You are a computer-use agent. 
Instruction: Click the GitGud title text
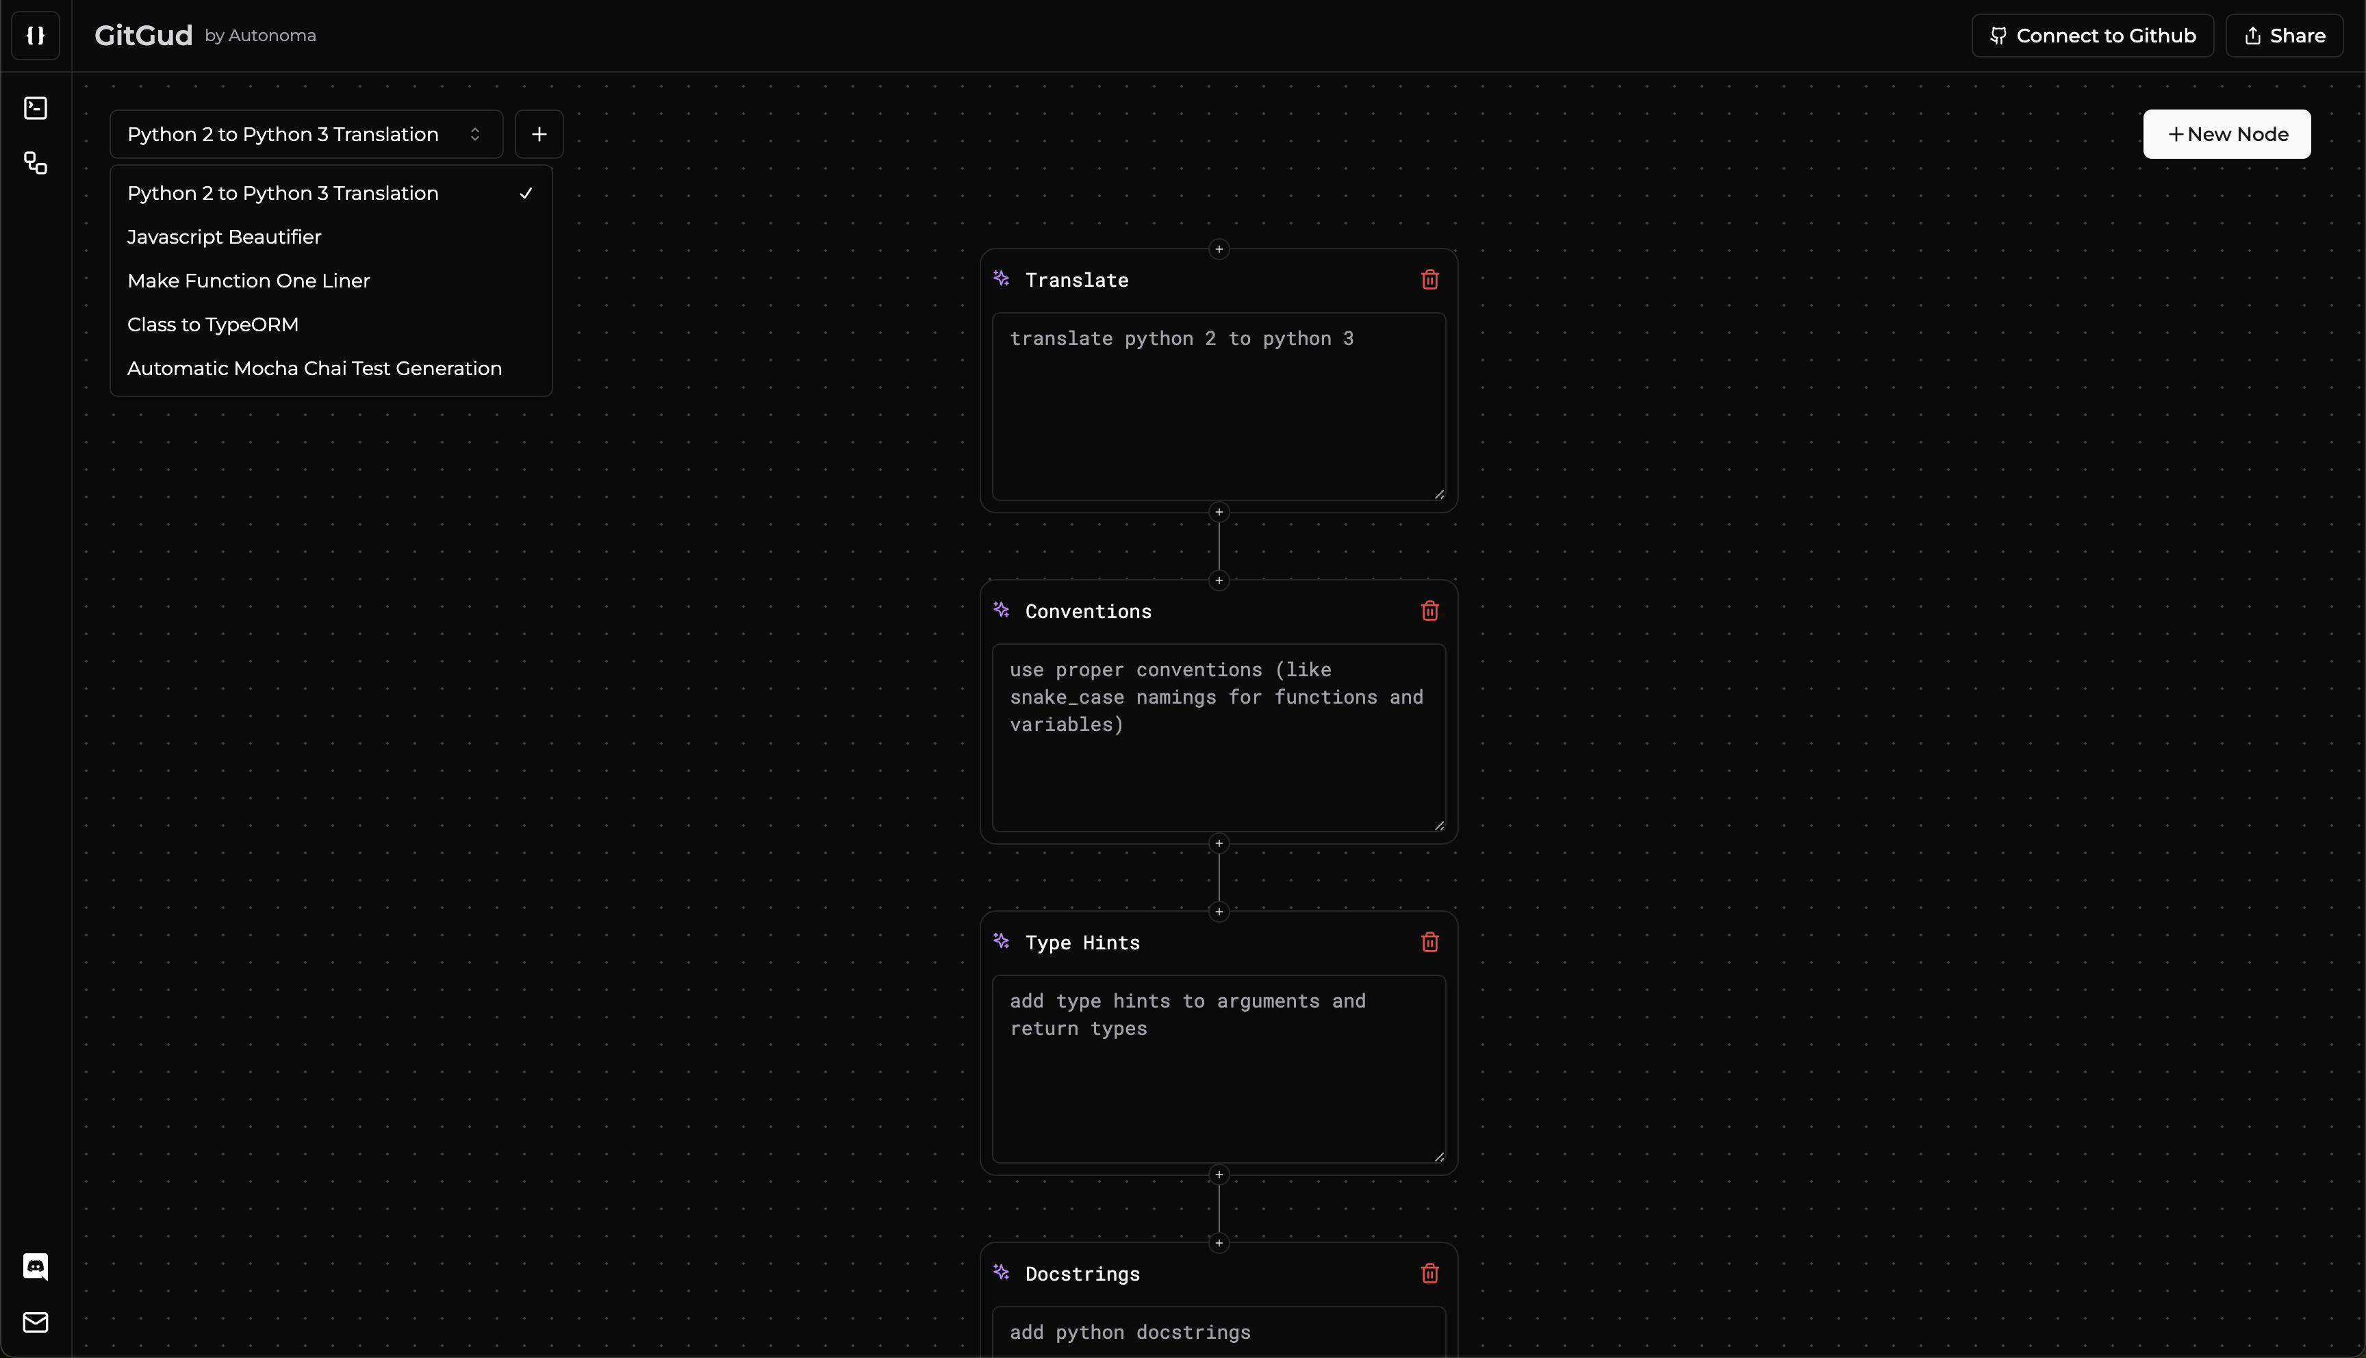[144, 36]
